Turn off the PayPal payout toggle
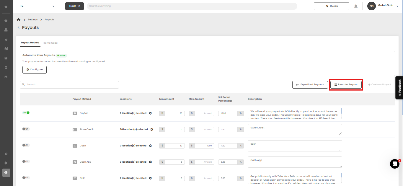Screen dimensions: 403x186 tap(26, 112)
